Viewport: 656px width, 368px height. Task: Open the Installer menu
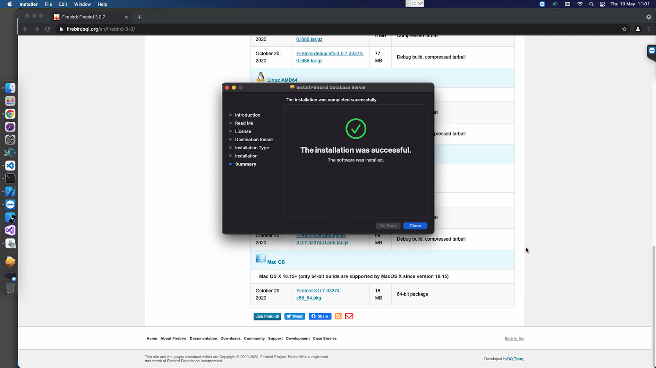(29, 4)
